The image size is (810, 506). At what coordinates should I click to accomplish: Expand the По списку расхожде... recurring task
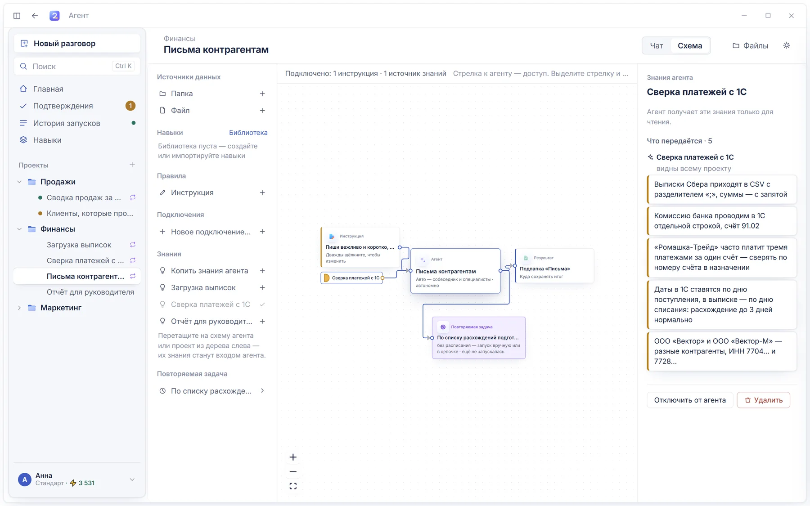click(262, 391)
